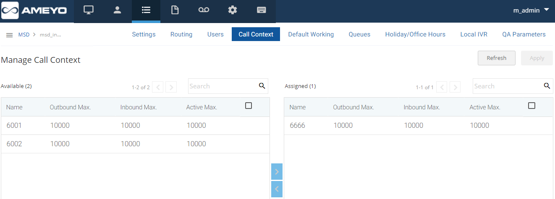The image size is (555, 199).
Task: Move selected context to Available with left arrow
Action: point(277,189)
